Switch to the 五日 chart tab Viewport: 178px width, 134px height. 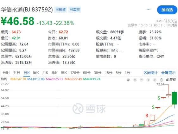point(16,73)
